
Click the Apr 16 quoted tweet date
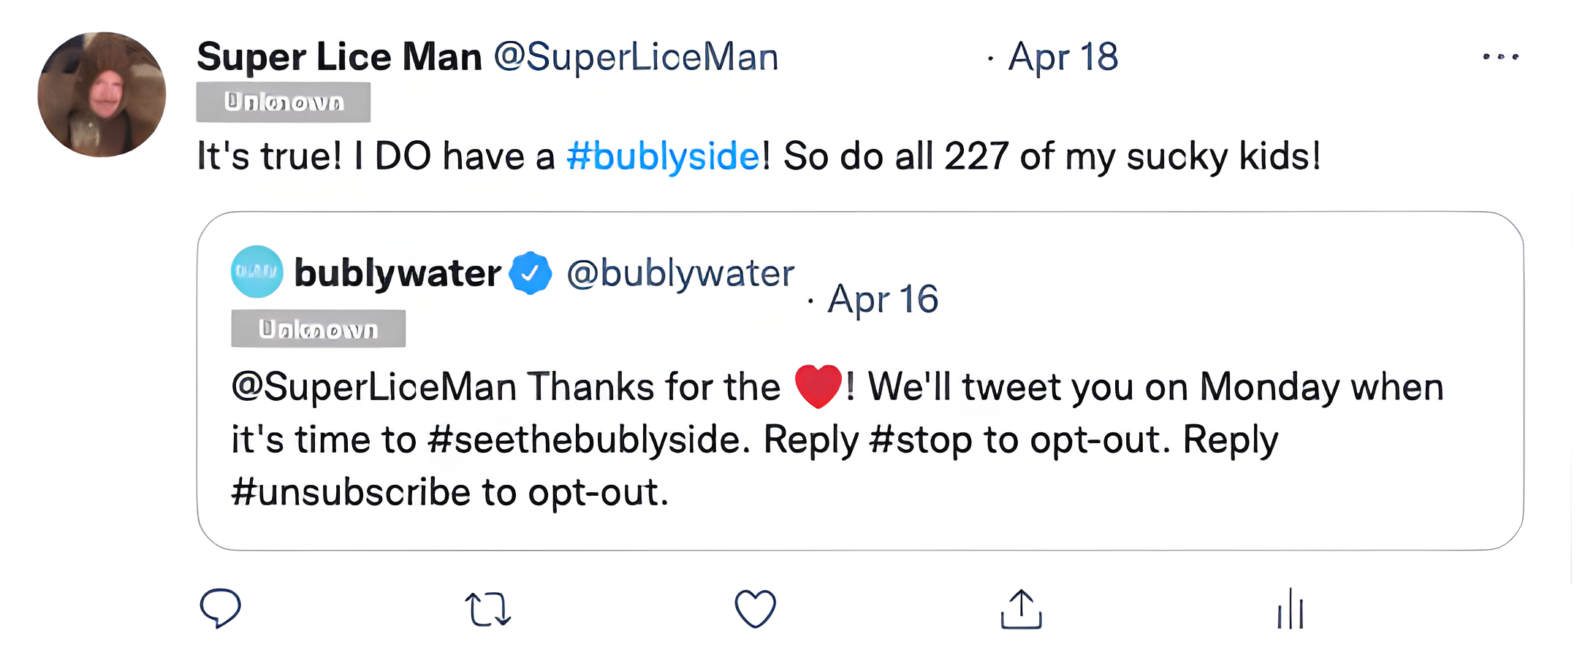tap(883, 299)
